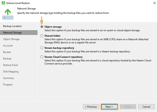Click the Veeam restore icon in title bar
The width and height of the screenshot is (158, 112).
click(3, 3)
